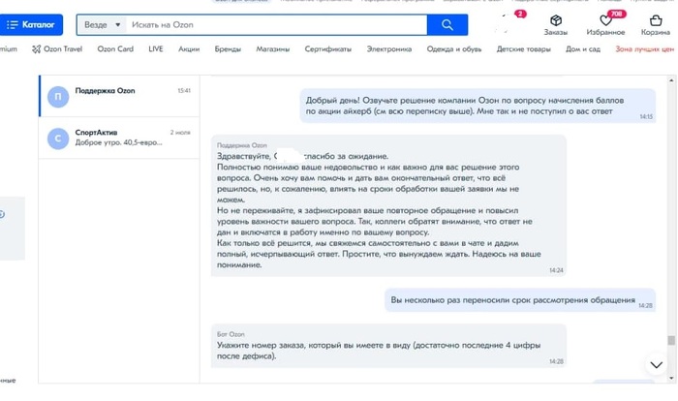Open Зона лучших цен link

(x=645, y=48)
